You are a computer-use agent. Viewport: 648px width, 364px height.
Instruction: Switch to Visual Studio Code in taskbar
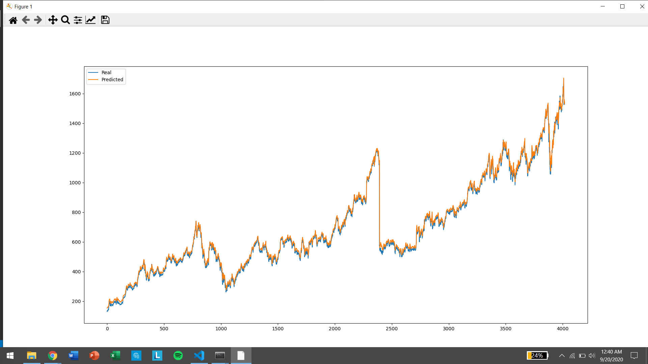click(199, 356)
